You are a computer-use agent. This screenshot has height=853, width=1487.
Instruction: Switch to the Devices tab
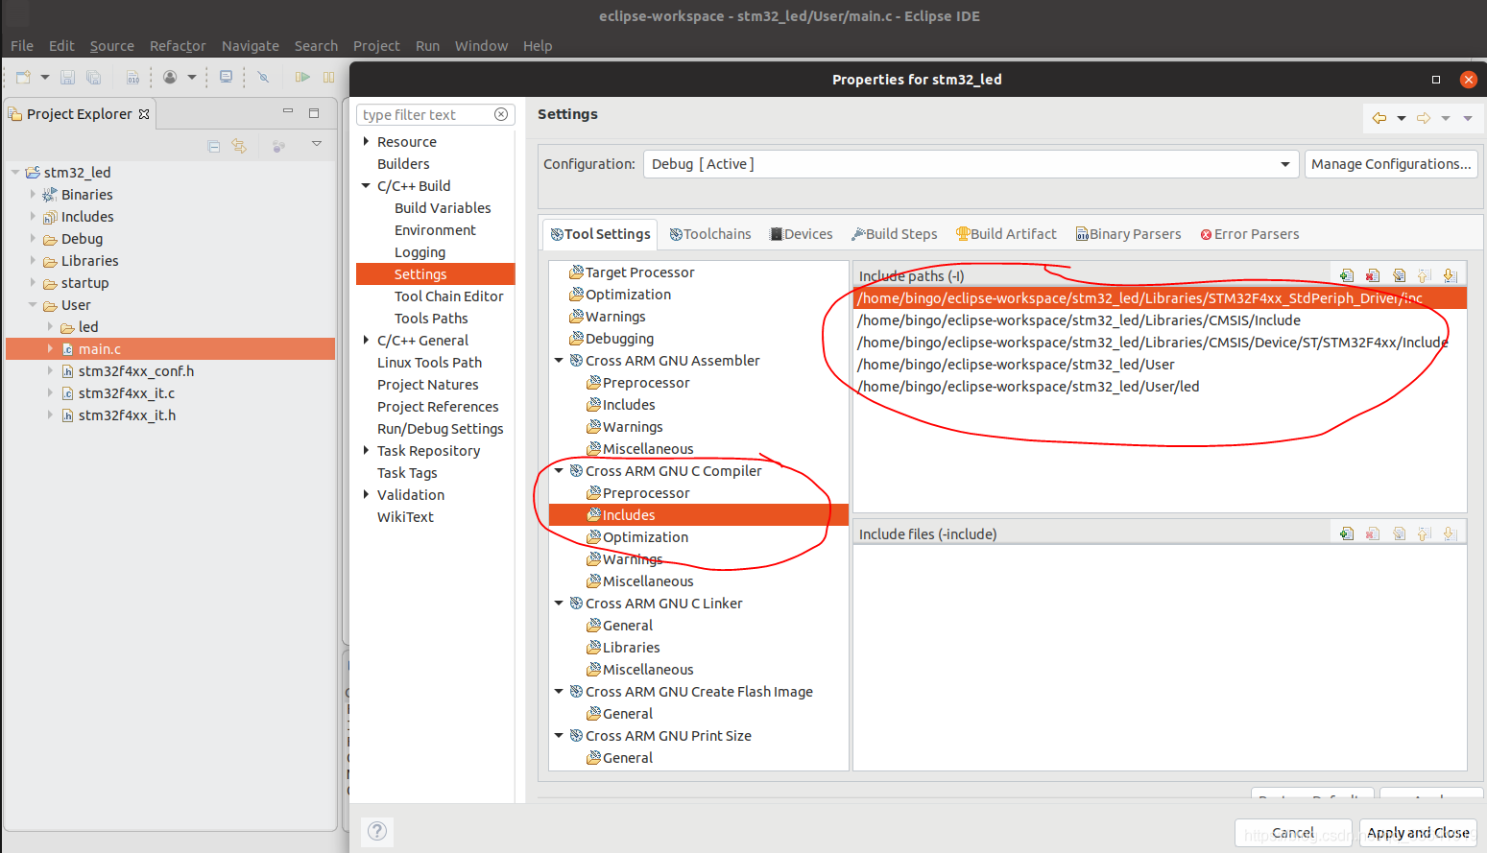click(x=802, y=234)
